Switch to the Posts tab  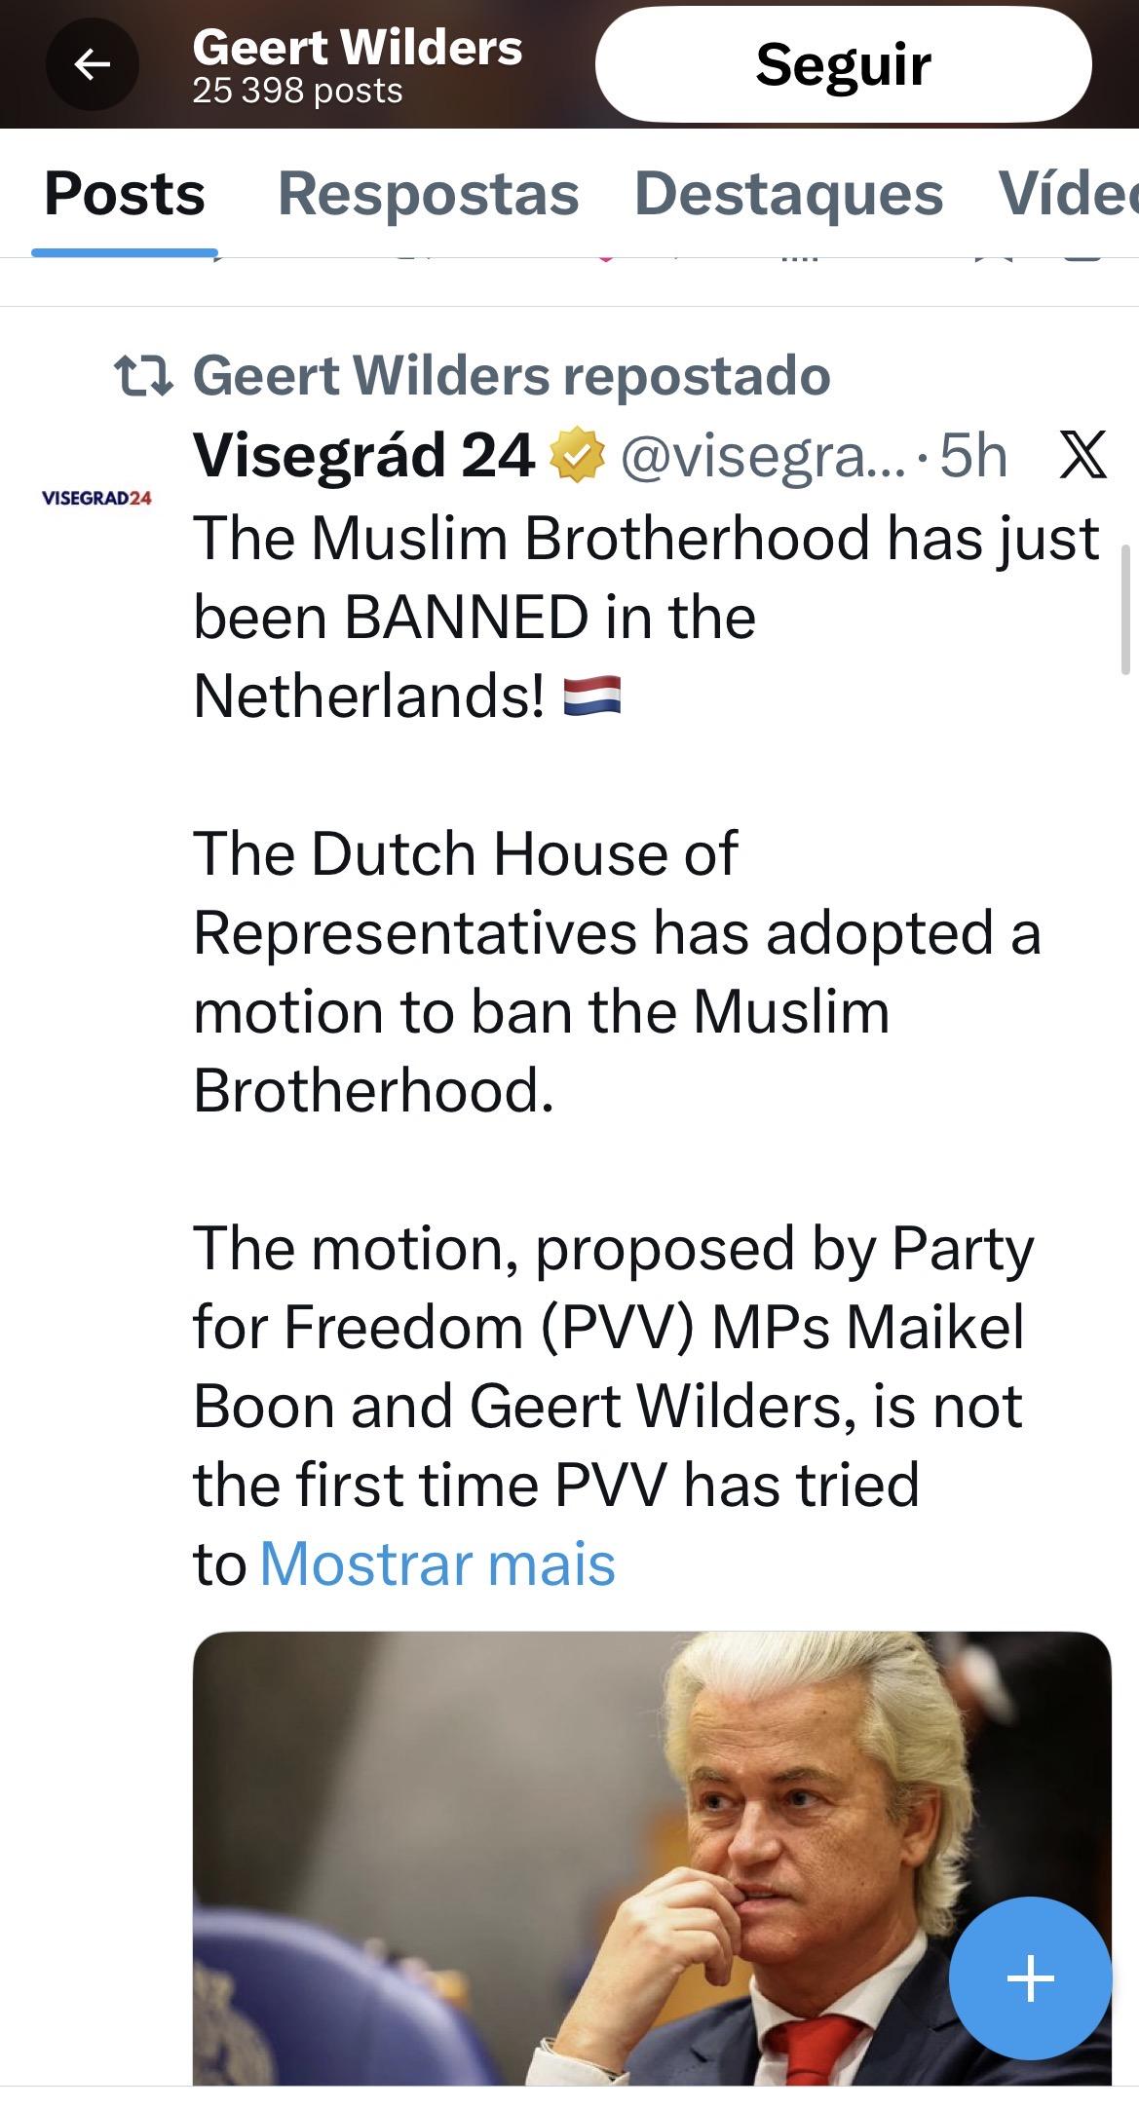(x=125, y=193)
